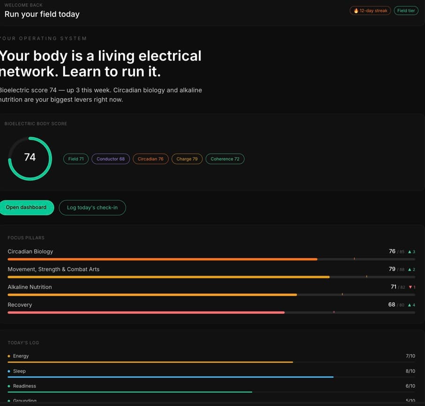The image size is (425, 406).
Task: Select the Circadian 76 chip
Action: [x=151, y=159]
